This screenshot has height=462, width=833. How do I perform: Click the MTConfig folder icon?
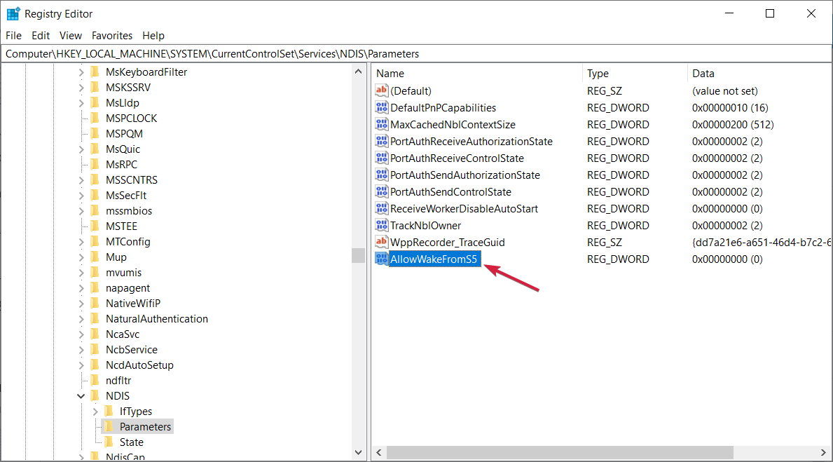pos(95,241)
